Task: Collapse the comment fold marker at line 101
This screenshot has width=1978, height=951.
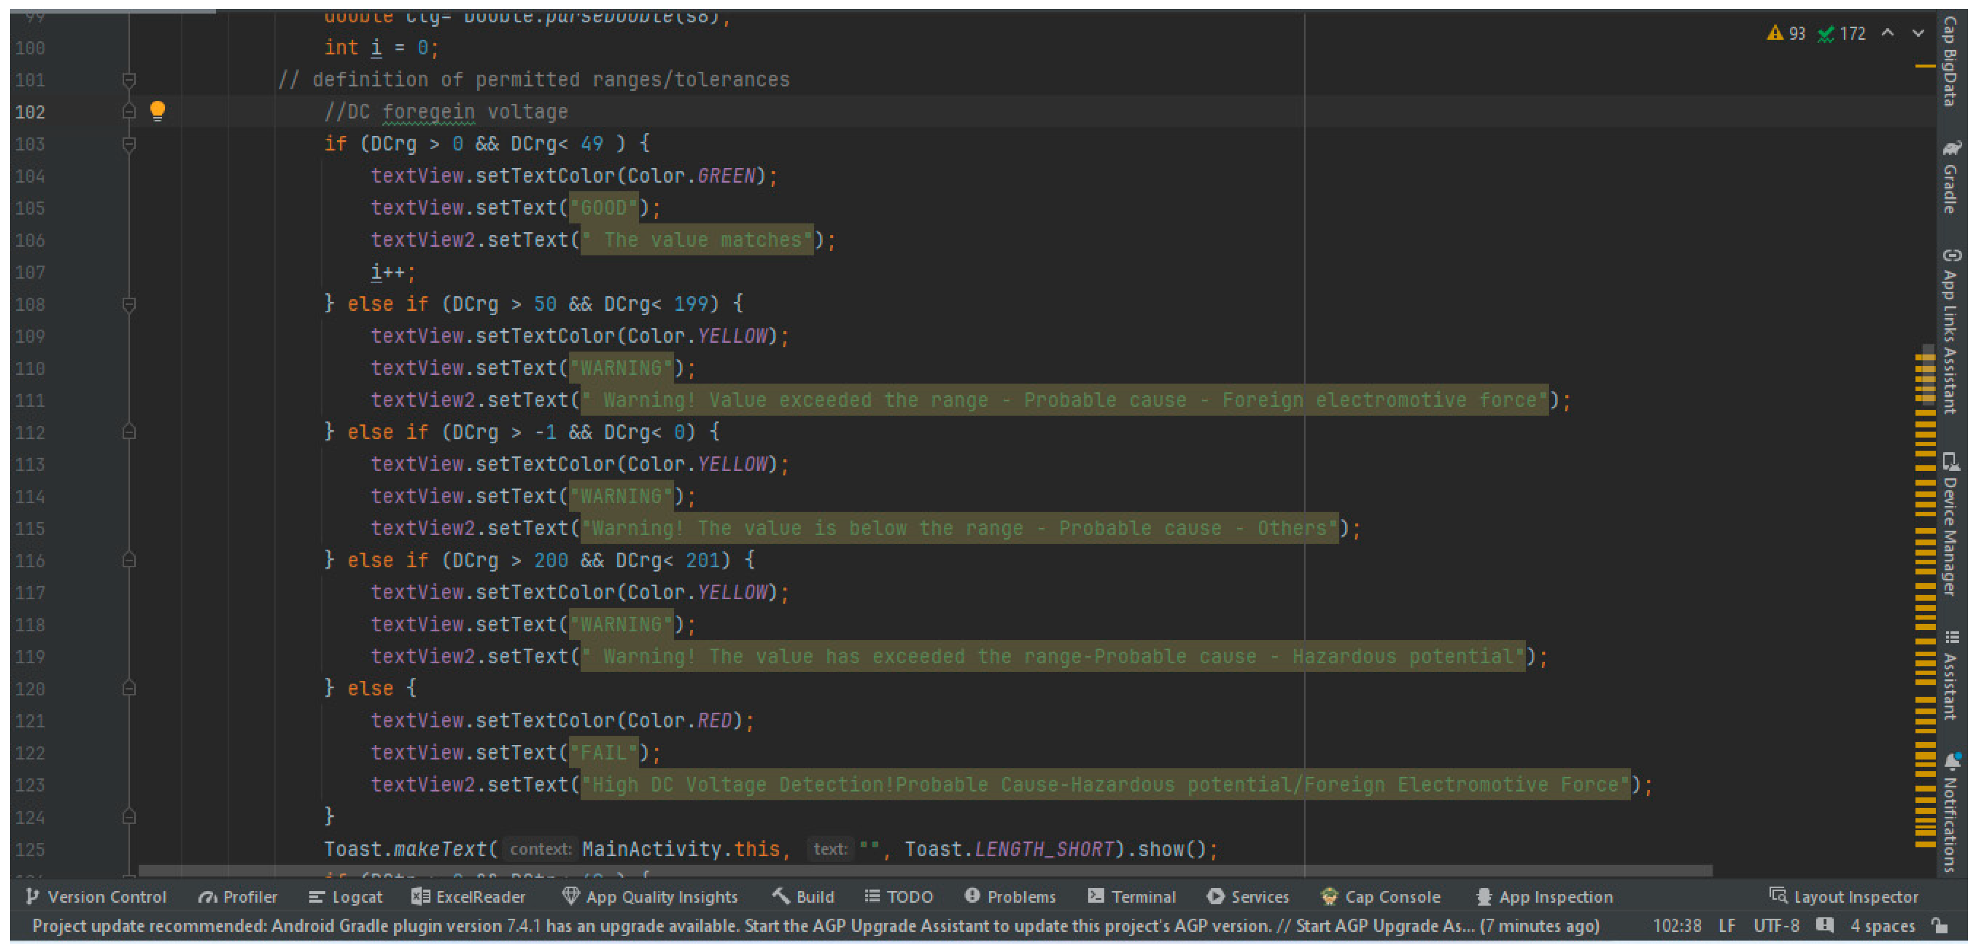Action: 129,79
